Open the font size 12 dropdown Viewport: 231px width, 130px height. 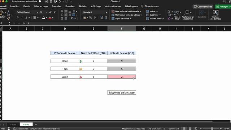[x=47, y=12]
